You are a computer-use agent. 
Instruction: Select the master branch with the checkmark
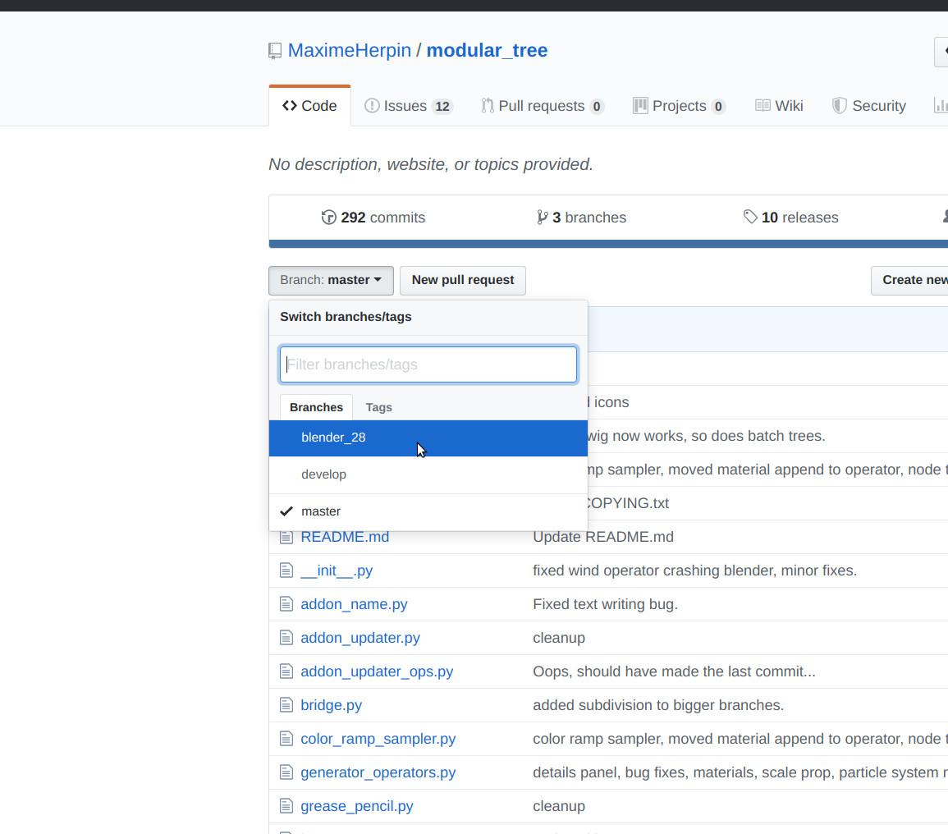(x=321, y=511)
